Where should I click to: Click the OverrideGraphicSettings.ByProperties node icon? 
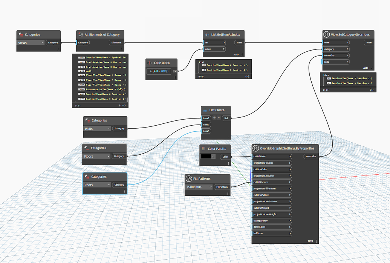click(255, 148)
